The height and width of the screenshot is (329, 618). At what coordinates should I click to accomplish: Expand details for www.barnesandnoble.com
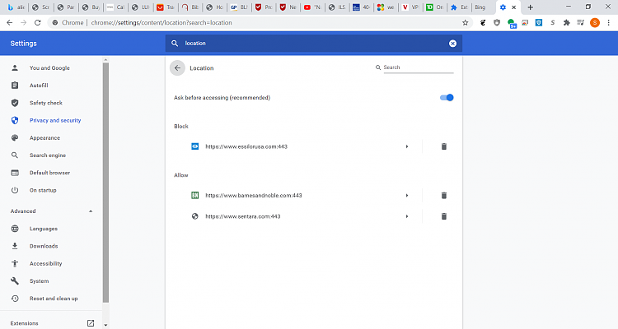tap(407, 196)
